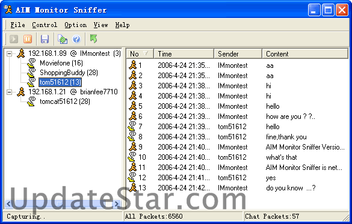
Task: Sort by the Content column header
Action: pos(305,54)
